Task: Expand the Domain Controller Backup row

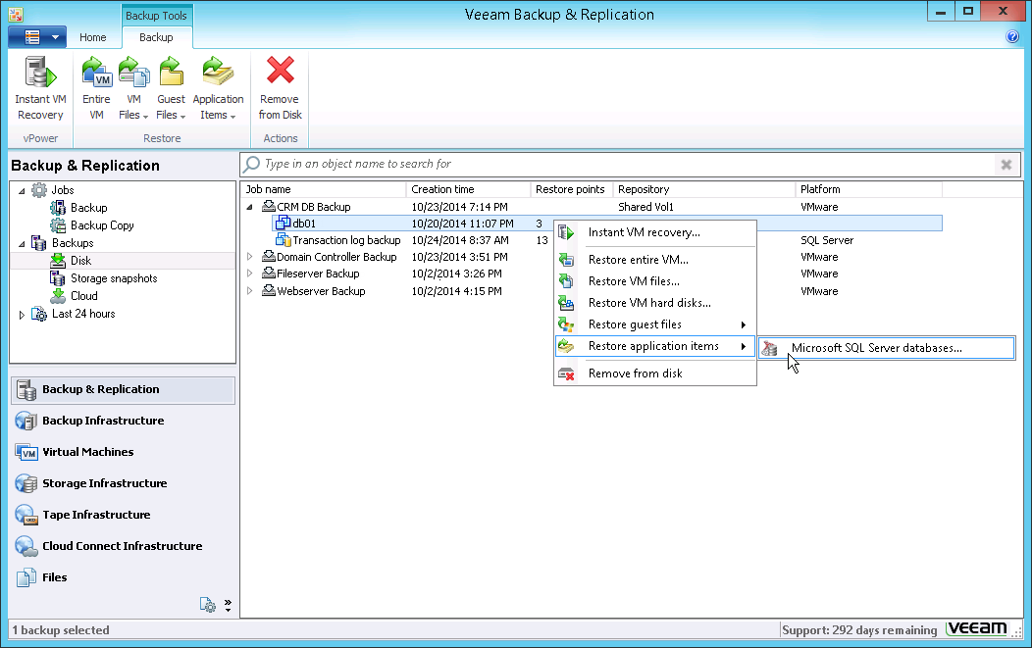Action: [250, 257]
